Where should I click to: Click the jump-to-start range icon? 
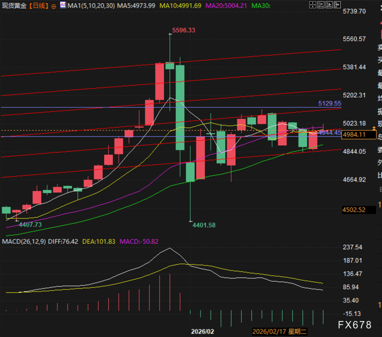[x=321, y=4]
